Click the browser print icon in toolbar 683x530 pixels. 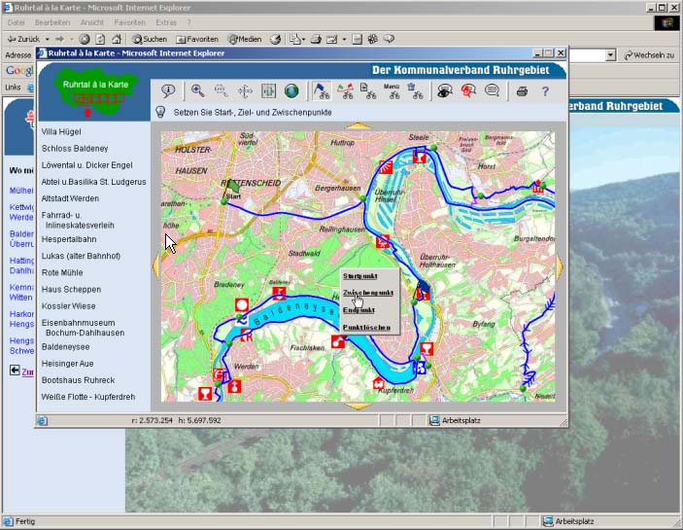click(316, 39)
